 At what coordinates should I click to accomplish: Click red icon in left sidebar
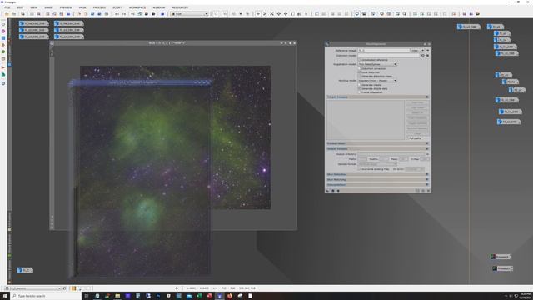point(3,67)
